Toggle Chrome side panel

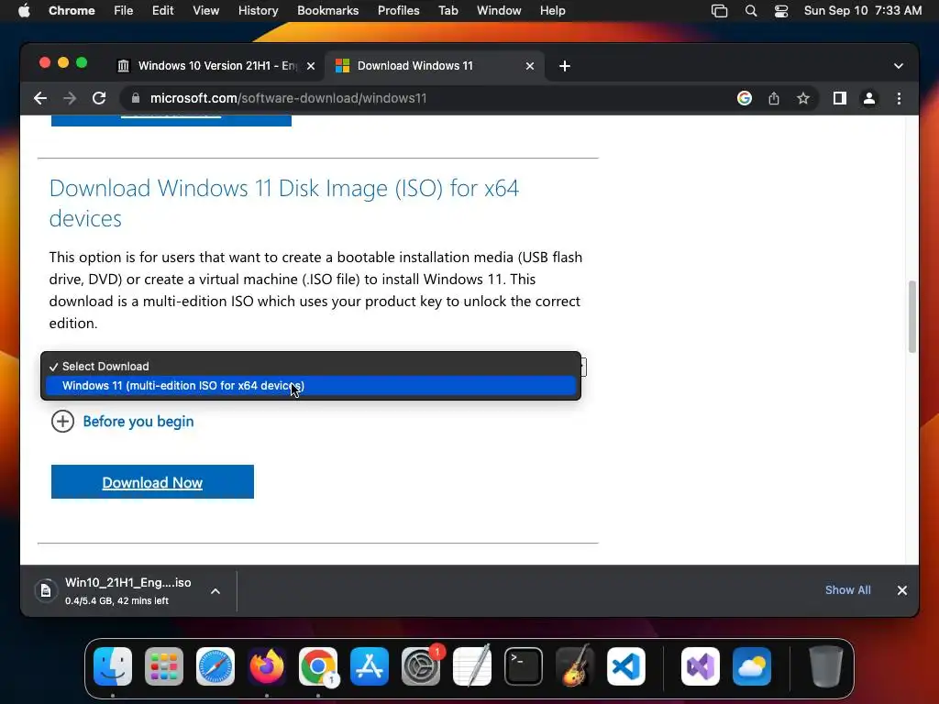point(840,98)
